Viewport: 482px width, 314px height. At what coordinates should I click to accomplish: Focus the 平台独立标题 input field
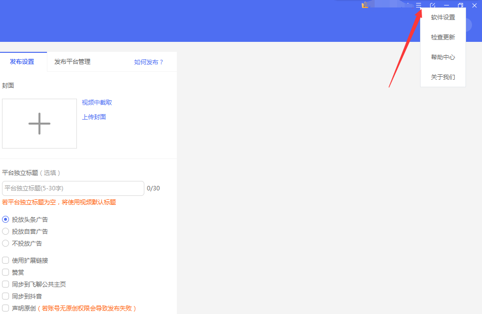[x=73, y=188]
